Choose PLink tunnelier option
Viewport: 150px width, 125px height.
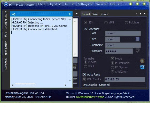tap(85, 66)
